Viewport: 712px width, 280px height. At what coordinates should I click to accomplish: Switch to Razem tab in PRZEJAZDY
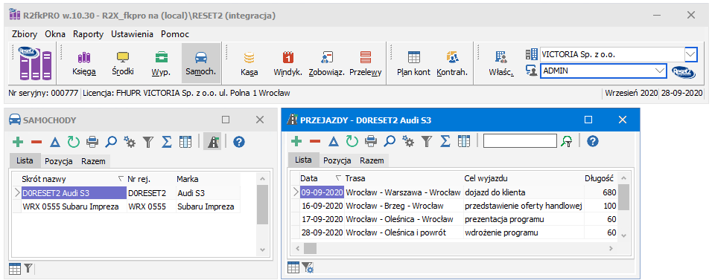pos(372,160)
